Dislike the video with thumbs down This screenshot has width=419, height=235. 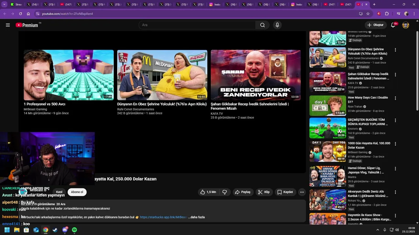[225, 192]
